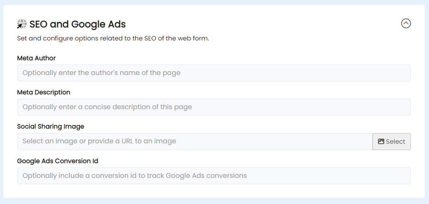Click the globe-with-cursor SEO section icon
The height and width of the screenshot is (204, 429).
21,24
